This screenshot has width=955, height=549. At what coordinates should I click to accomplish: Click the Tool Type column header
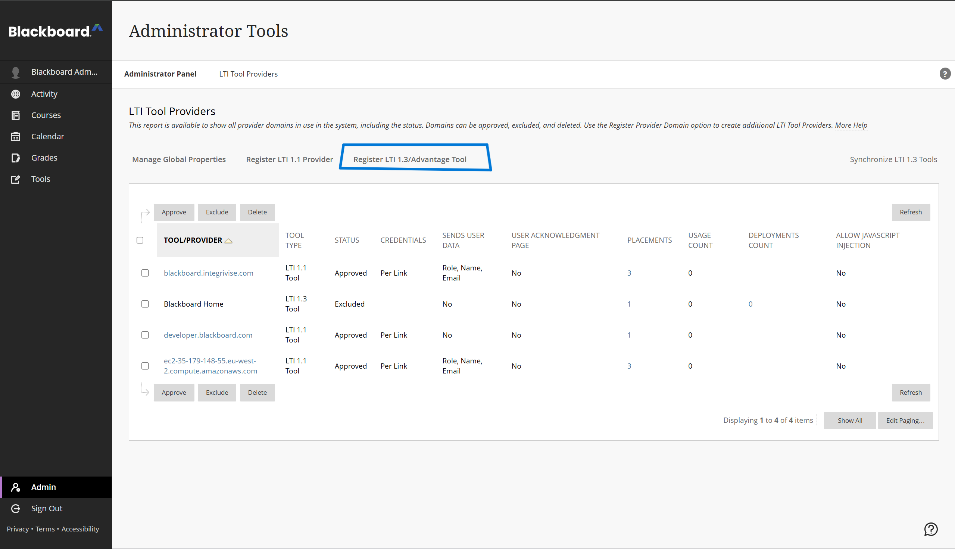coord(294,240)
